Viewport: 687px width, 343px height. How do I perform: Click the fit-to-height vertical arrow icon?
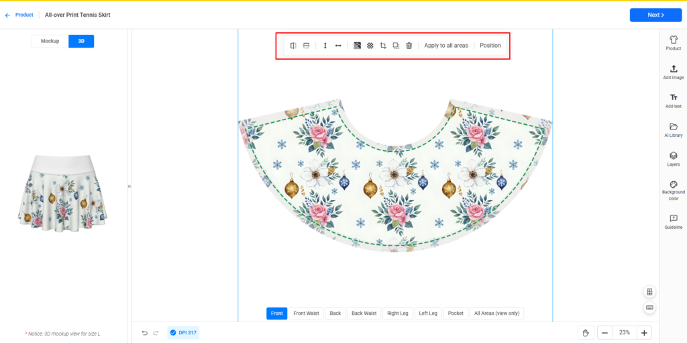point(325,46)
